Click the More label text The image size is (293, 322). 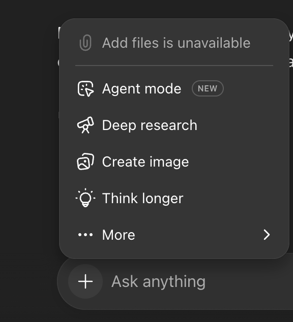coord(119,235)
